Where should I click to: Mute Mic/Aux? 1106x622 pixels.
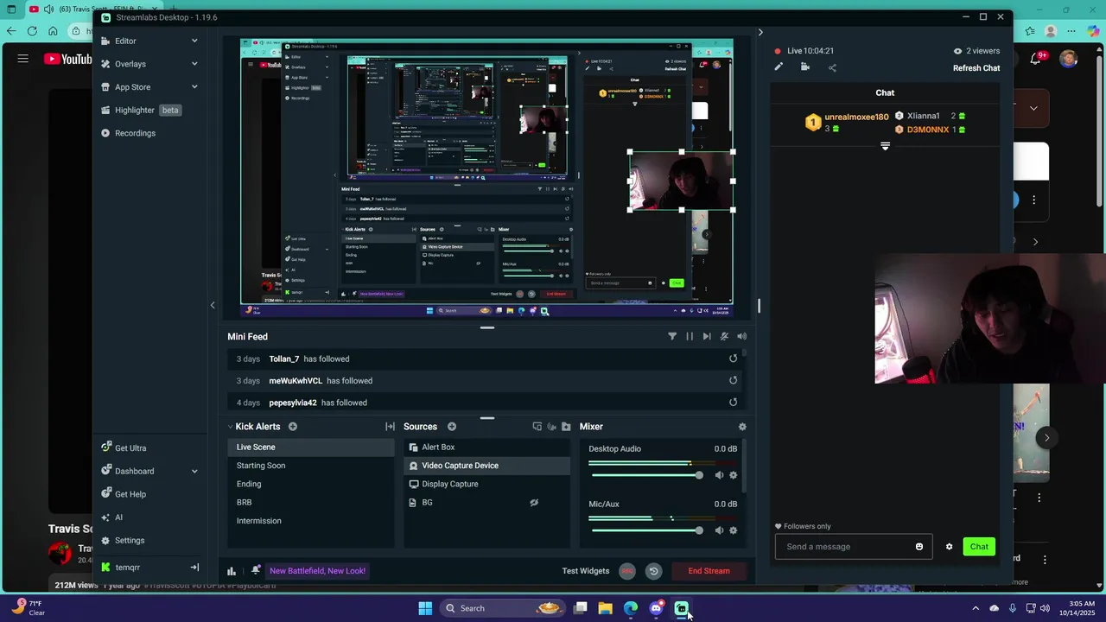point(719,530)
